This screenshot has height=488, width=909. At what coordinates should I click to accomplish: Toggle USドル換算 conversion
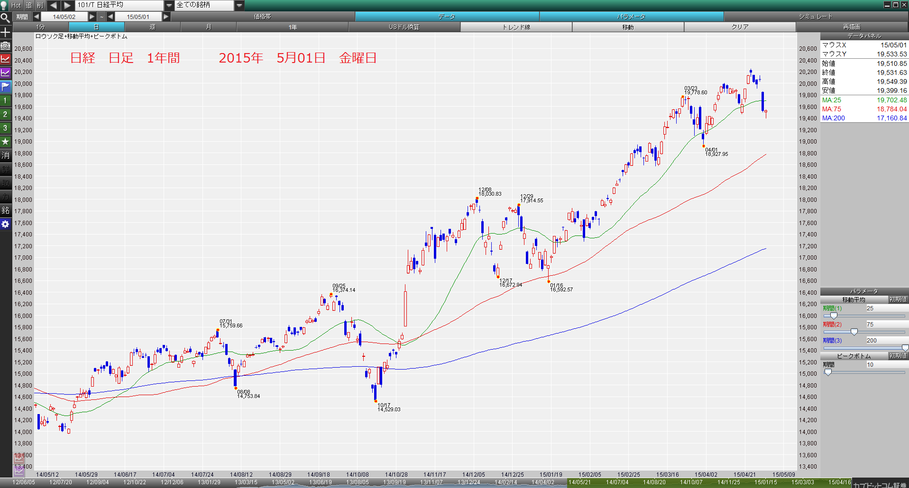[404, 27]
